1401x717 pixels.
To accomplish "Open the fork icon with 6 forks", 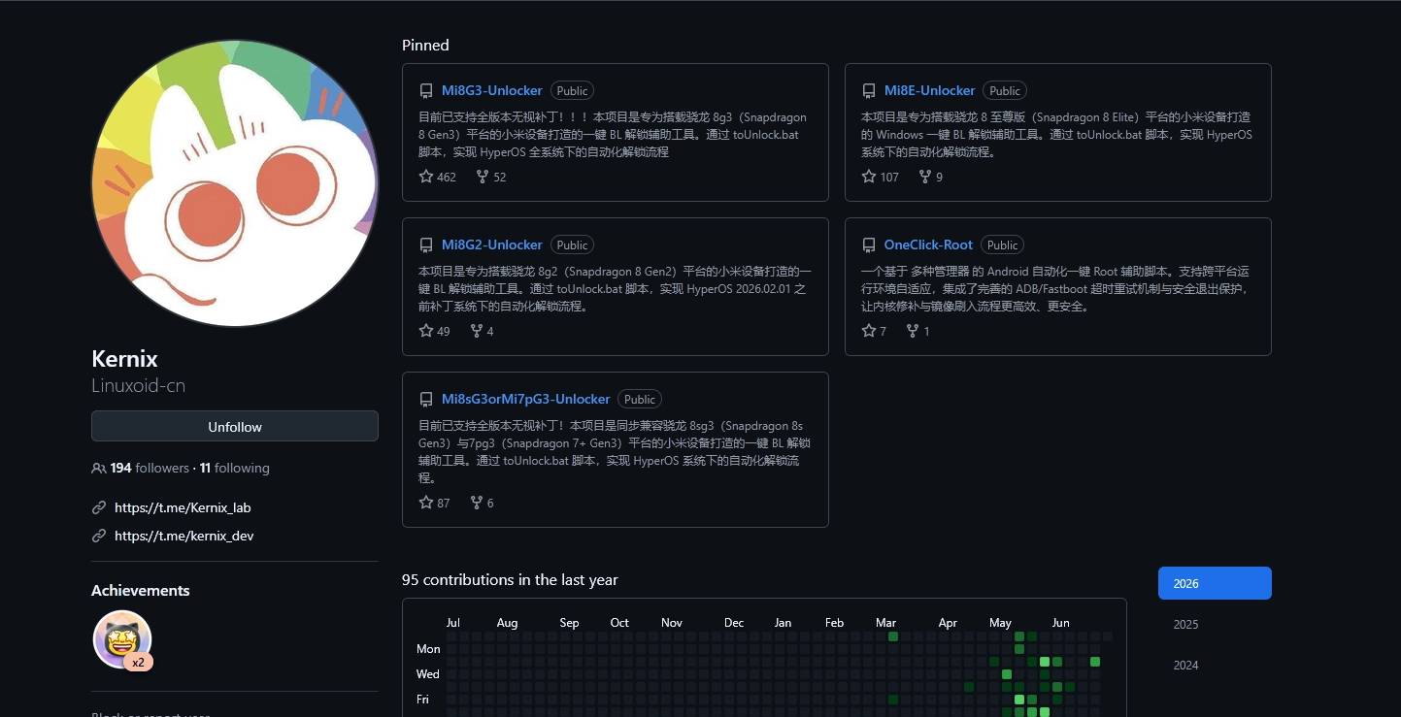I will 477,503.
